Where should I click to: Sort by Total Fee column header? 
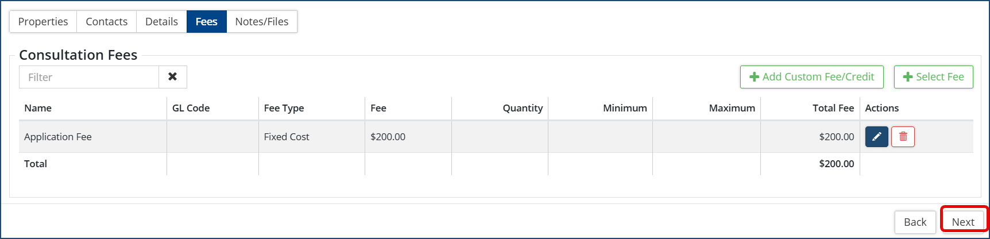(x=833, y=108)
